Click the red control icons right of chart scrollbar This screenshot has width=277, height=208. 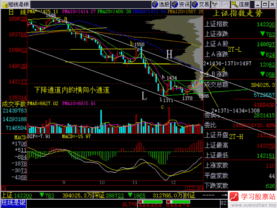pos(194,188)
